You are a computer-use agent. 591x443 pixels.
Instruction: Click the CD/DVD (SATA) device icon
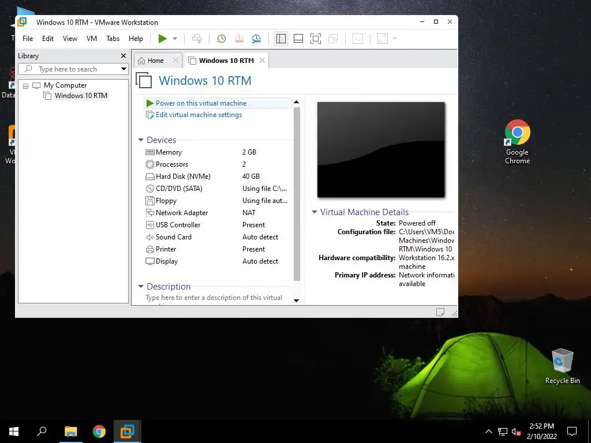point(150,189)
